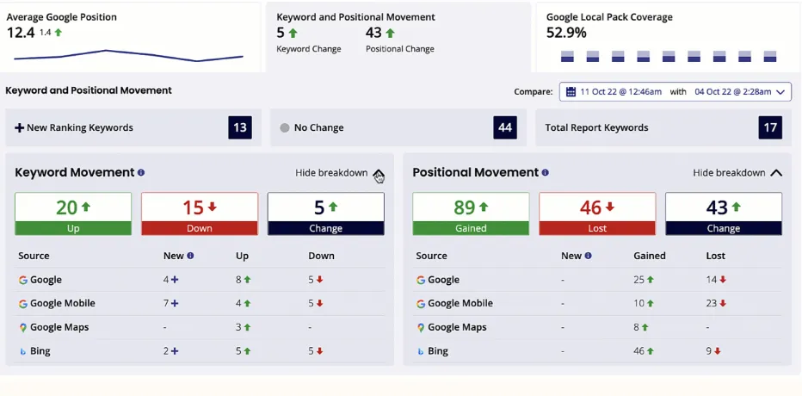Open the Compare date range dropdown
The height and width of the screenshot is (396, 802).
click(x=781, y=92)
